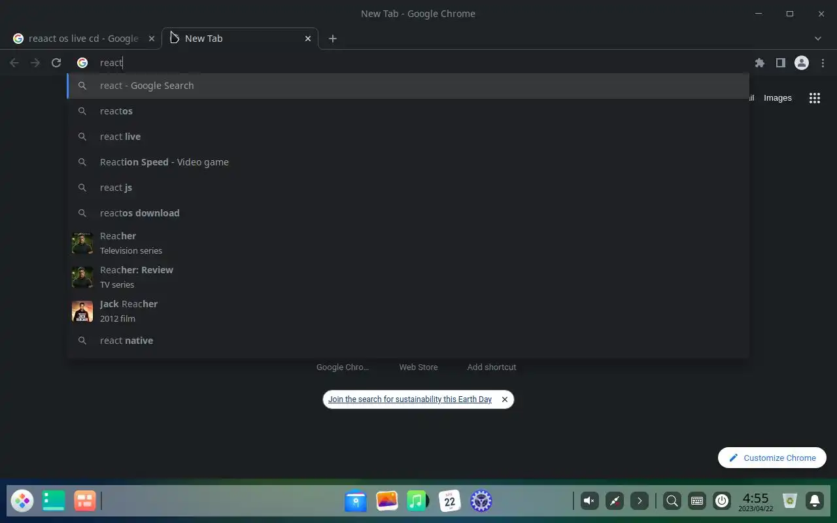Open the image viewer dock icon
The height and width of the screenshot is (523, 837).
click(x=387, y=501)
